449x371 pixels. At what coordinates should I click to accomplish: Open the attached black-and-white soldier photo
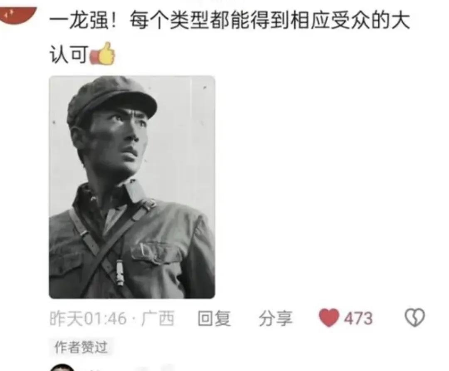[x=132, y=187]
